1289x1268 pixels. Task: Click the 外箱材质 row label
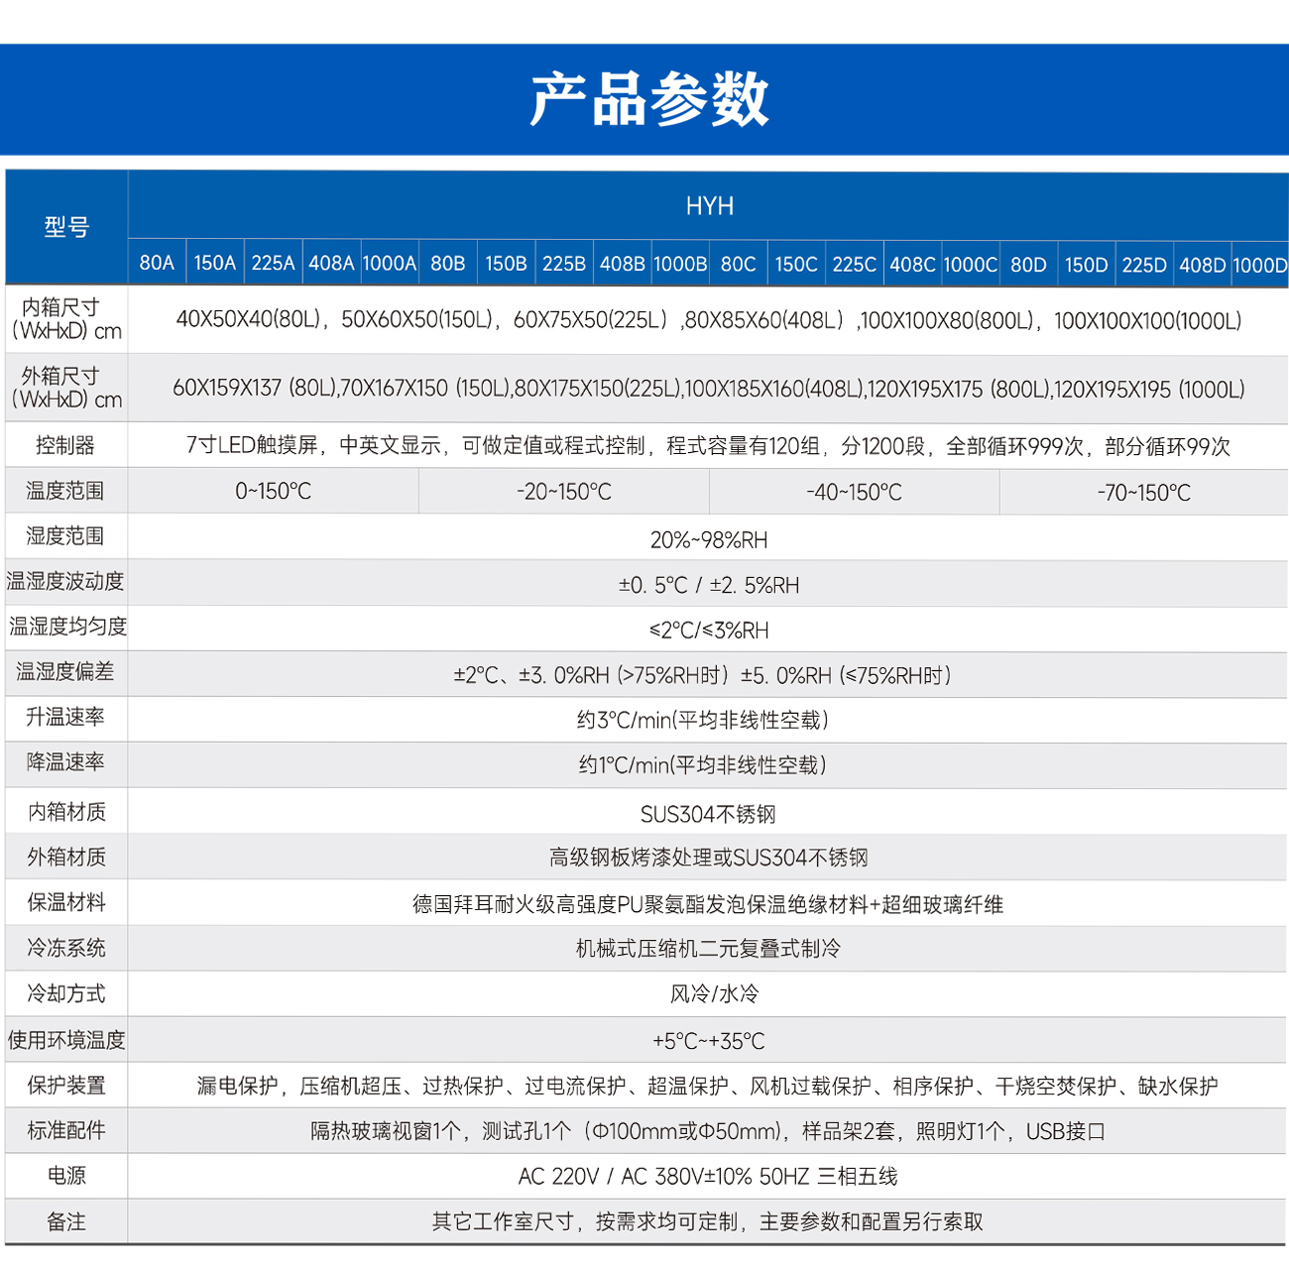(x=66, y=858)
